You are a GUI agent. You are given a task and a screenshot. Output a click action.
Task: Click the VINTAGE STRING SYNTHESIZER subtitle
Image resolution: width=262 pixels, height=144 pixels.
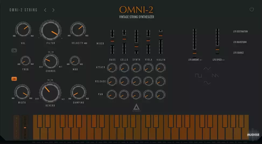(137, 17)
